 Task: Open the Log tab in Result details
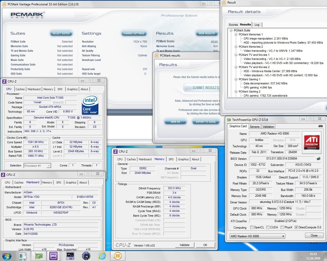pos(257,25)
